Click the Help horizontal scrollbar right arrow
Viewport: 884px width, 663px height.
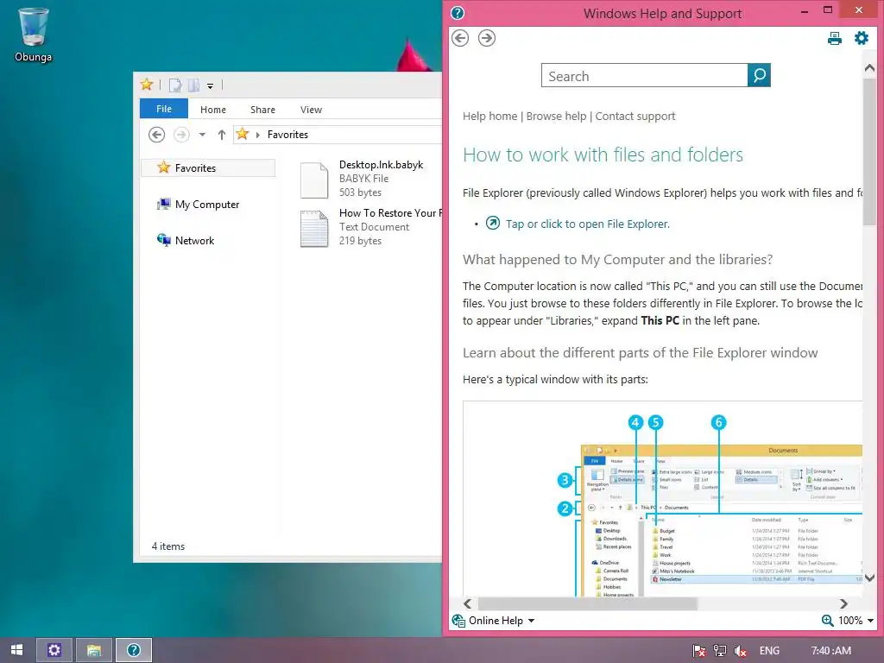tap(843, 603)
